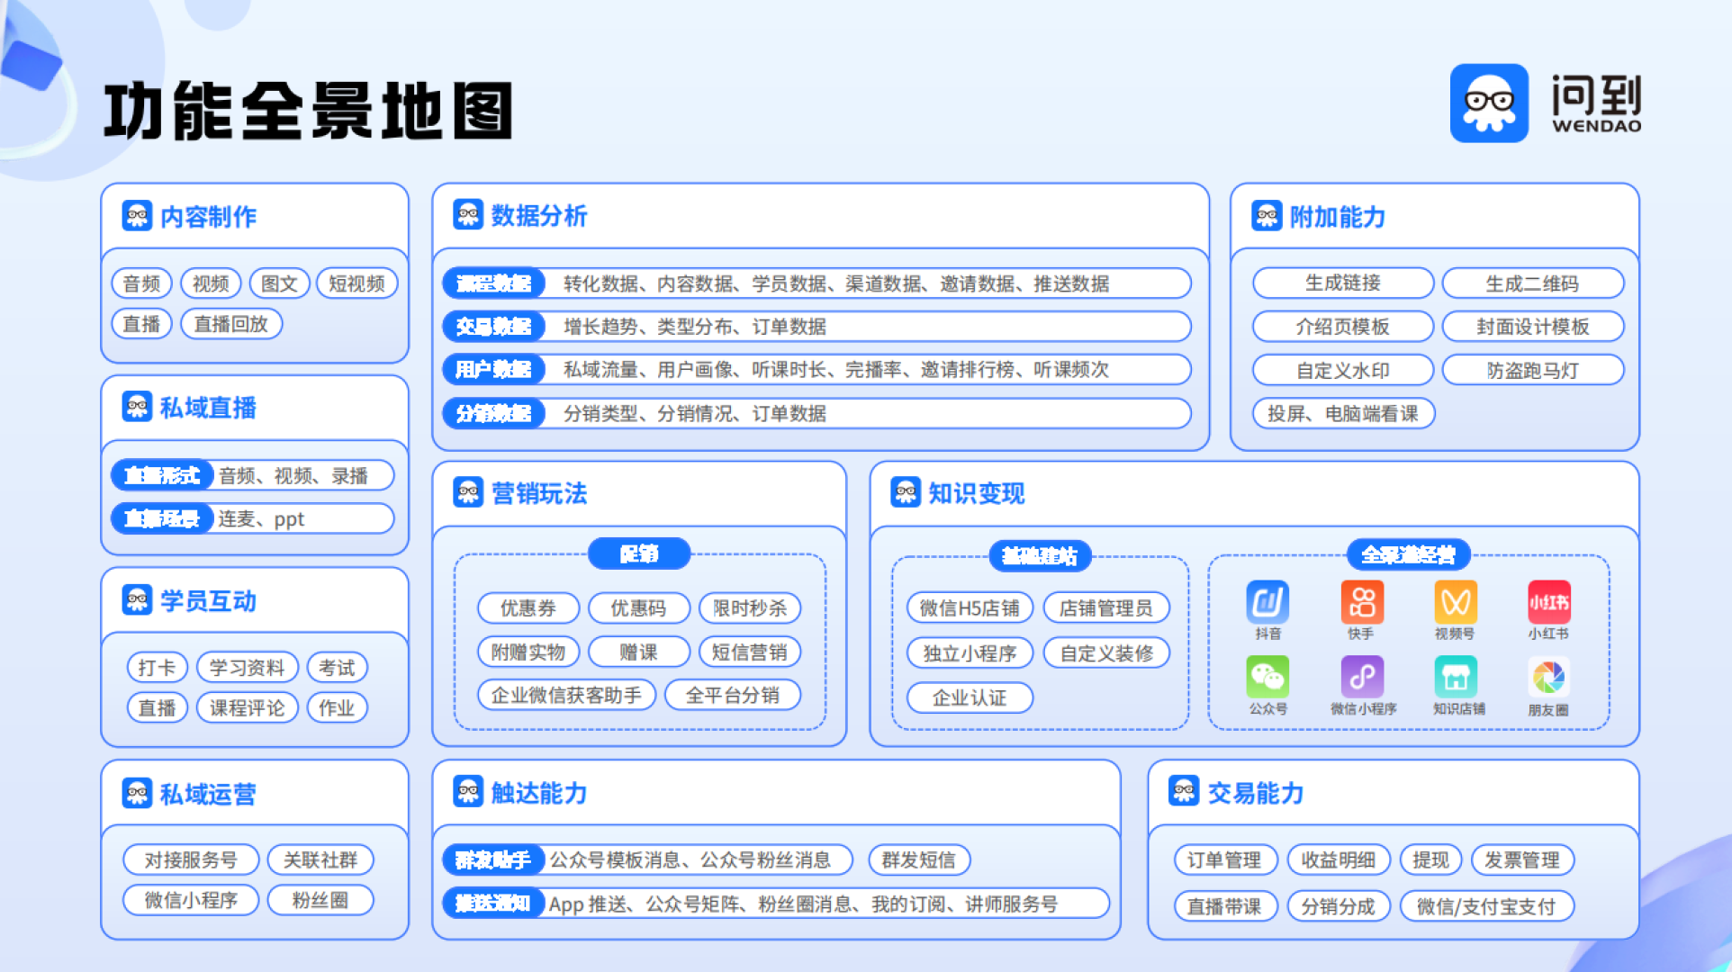Select the 分销数据 row label

493,413
